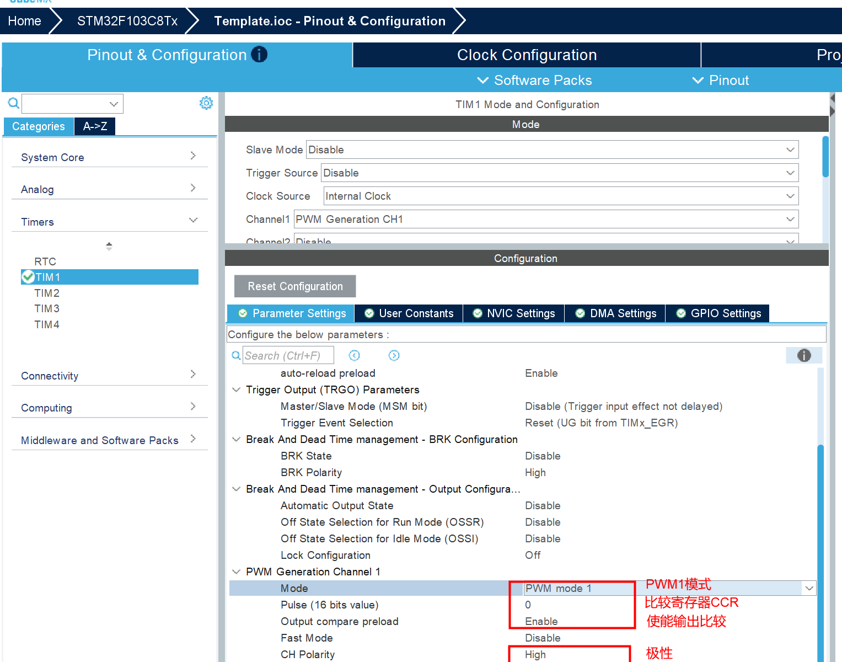Select RTC in the Timers list
Viewport: 842px width, 662px height.
click(x=45, y=261)
